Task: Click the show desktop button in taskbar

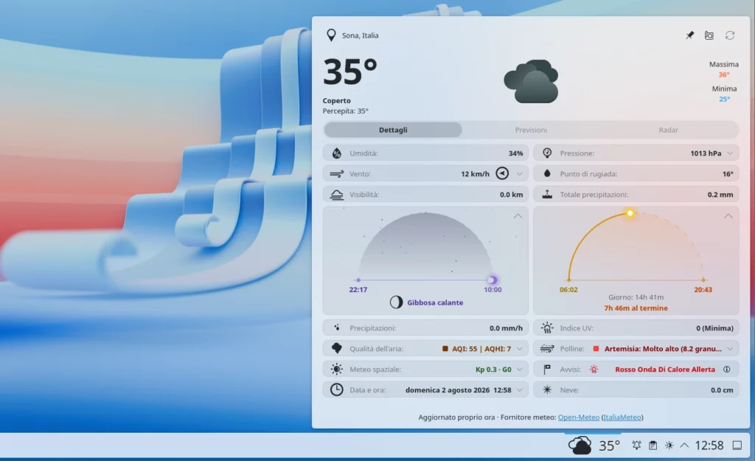Action: click(737, 445)
